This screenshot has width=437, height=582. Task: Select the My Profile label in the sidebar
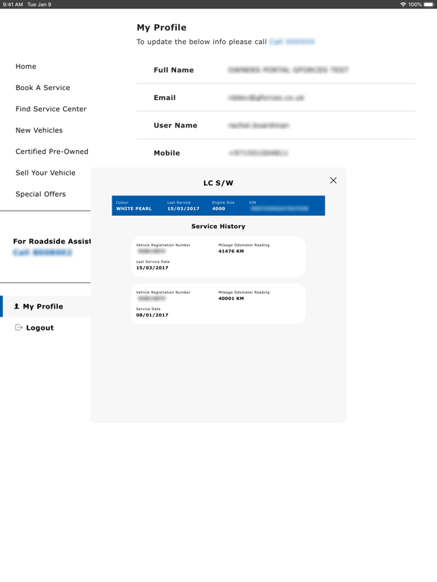(43, 307)
